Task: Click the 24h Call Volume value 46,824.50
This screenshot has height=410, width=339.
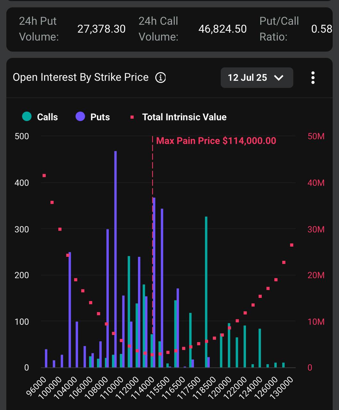Action: 222,29
